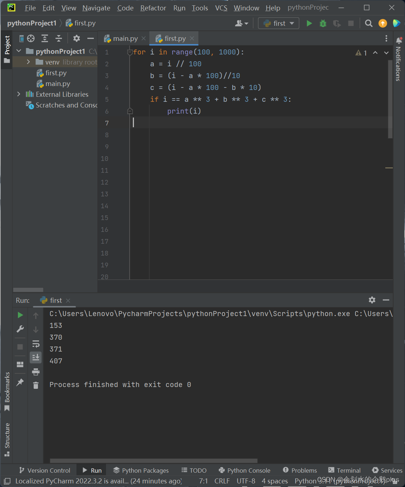Click the orange IDE update arrow icon
This screenshot has width=405, height=487.
point(383,23)
